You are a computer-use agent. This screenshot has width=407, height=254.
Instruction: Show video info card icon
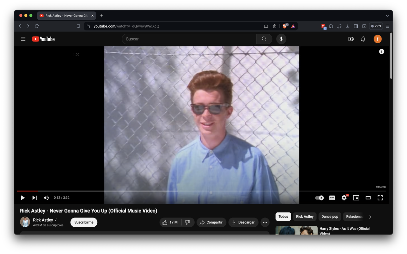click(382, 51)
